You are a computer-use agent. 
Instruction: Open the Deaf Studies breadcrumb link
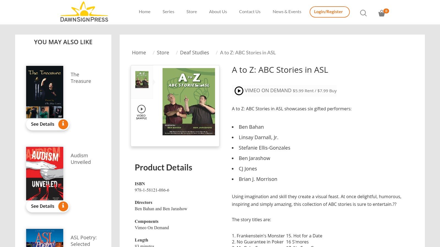[x=194, y=52]
